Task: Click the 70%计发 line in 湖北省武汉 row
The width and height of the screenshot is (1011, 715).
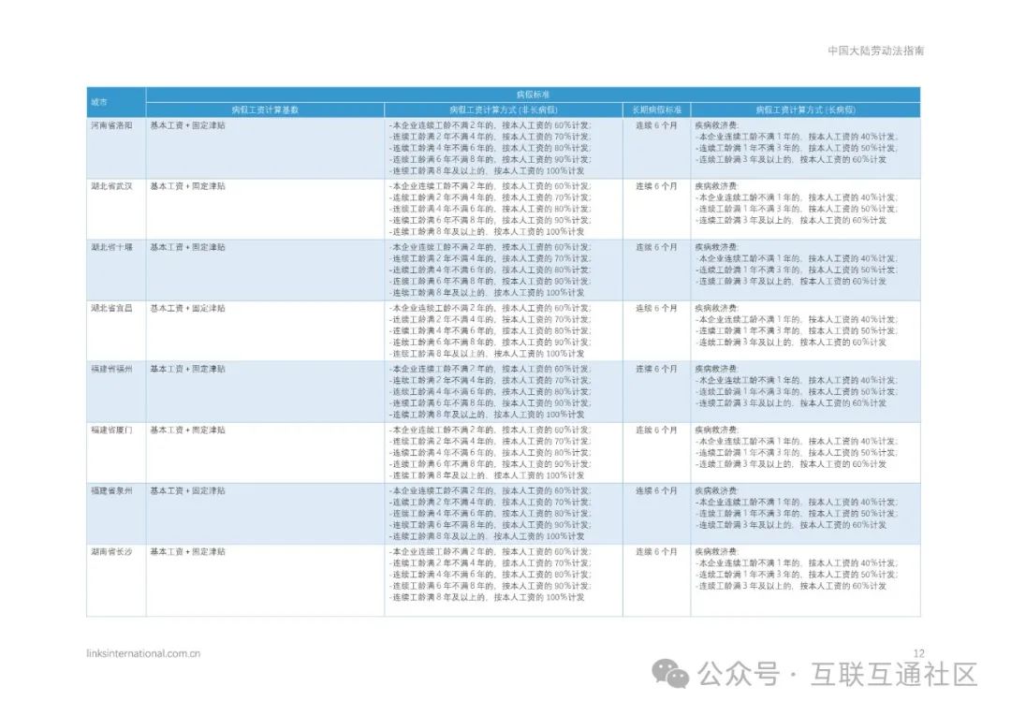Action: [x=490, y=197]
